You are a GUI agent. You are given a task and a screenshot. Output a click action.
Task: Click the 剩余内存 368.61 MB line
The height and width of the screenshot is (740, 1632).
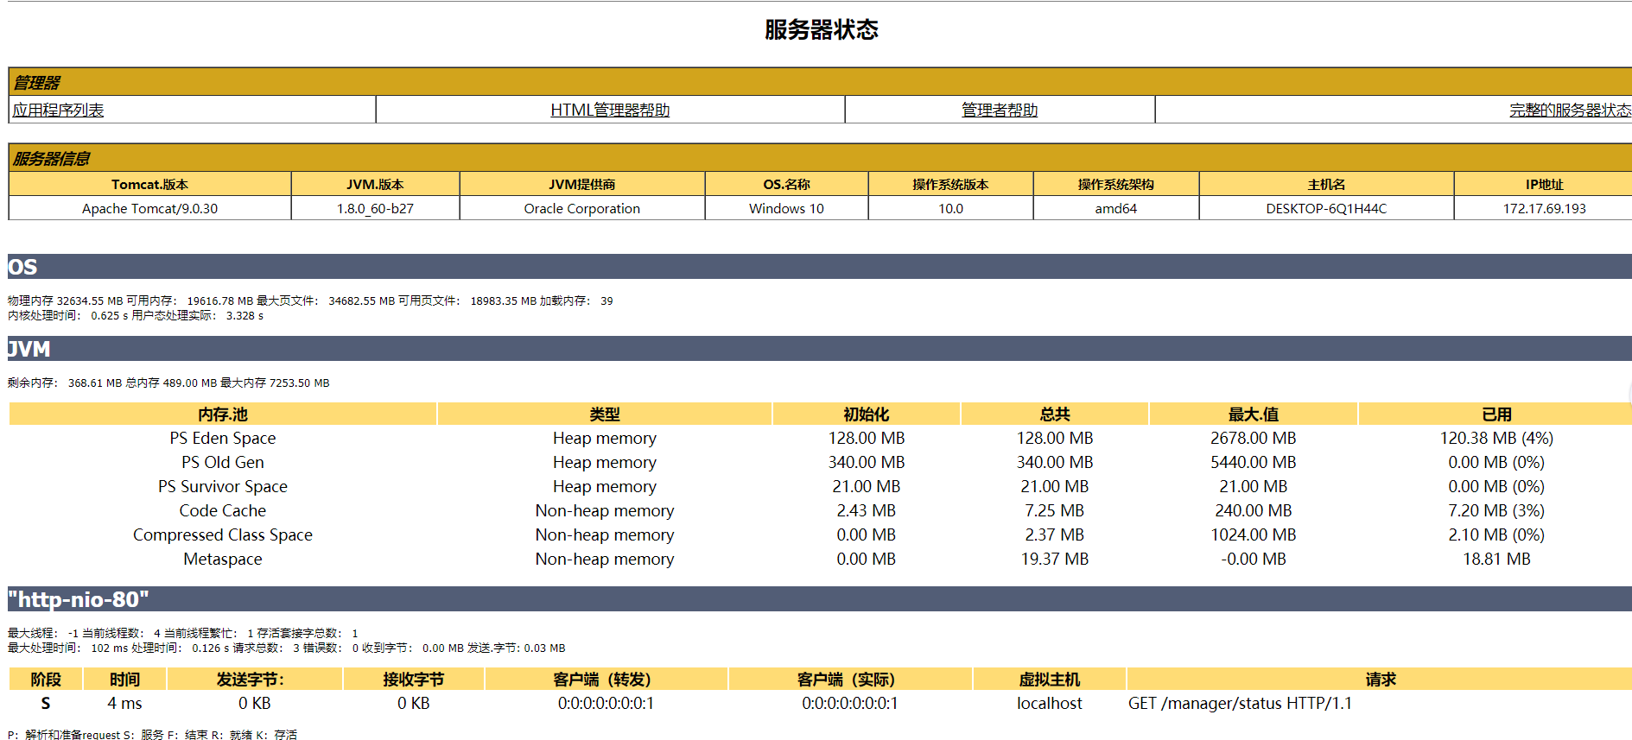pos(168,383)
